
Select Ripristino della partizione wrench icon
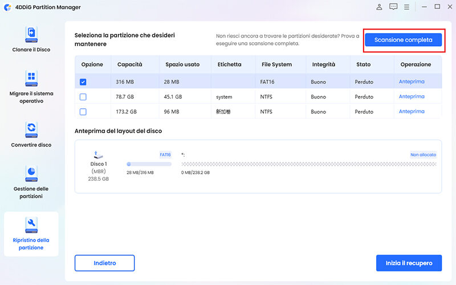click(x=31, y=223)
